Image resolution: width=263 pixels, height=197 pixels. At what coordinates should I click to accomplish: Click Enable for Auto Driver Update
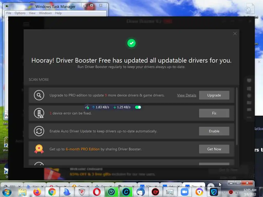[214, 131]
